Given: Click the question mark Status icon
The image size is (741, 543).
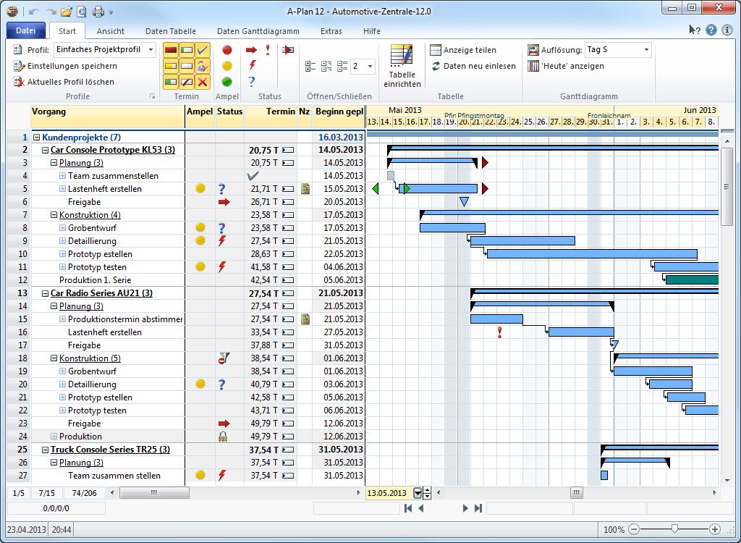Looking at the screenshot, I should pyautogui.click(x=250, y=81).
